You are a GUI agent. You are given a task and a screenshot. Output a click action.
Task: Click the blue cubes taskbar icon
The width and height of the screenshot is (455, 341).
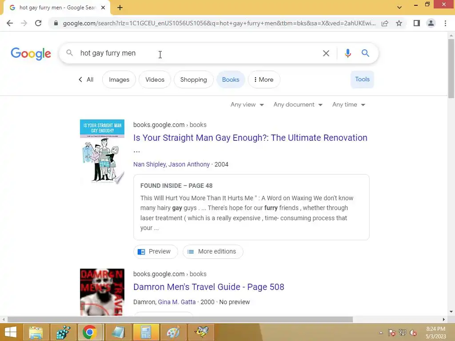pyautogui.click(x=63, y=332)
